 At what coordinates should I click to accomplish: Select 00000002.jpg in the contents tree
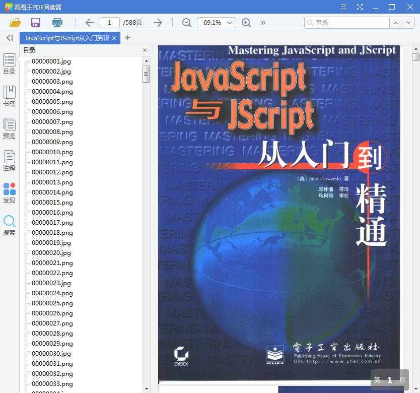click(x=51, y=72)
